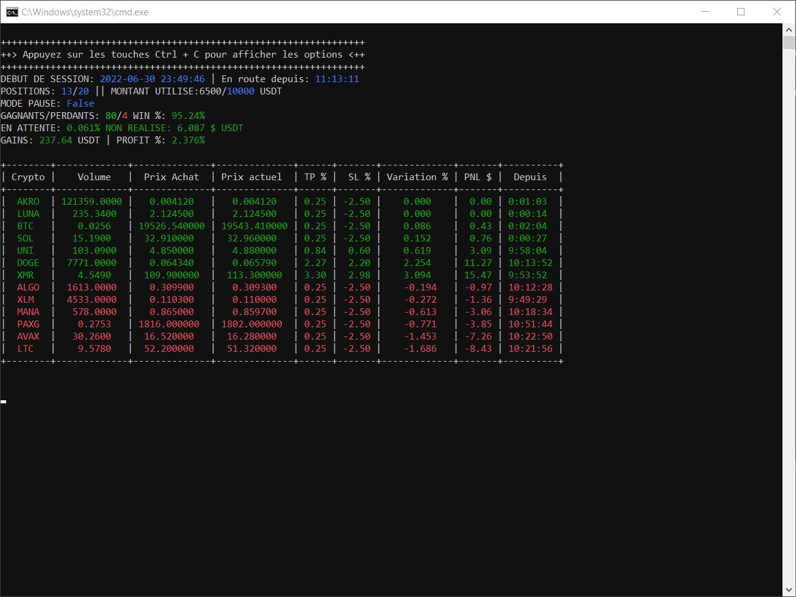
Task: Click the cmd.exe icon in the title bar
Action: 12,12
